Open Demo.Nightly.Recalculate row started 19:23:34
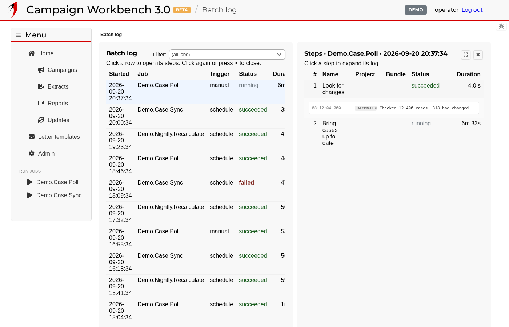The image size is (509, 327). pos(196,141)
